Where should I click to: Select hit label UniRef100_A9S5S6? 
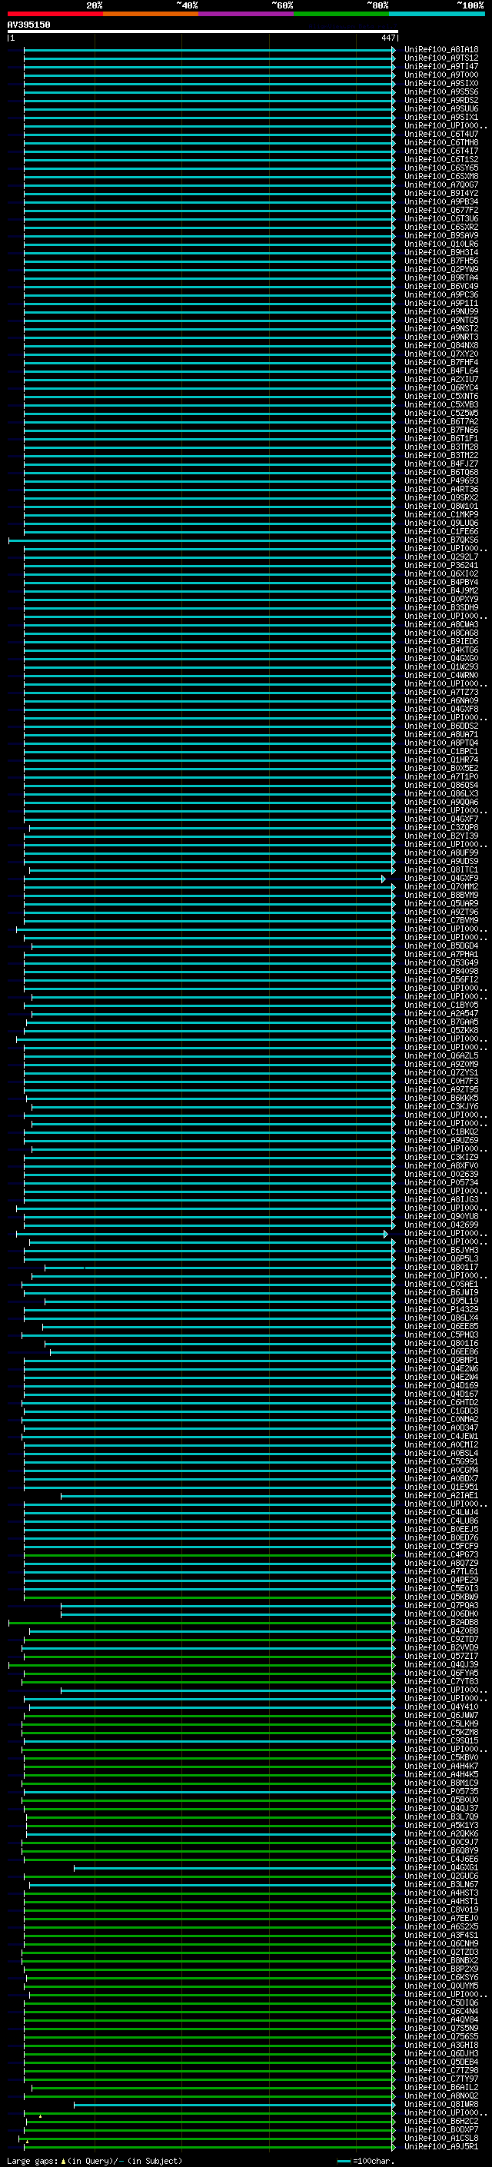(440, 91)
